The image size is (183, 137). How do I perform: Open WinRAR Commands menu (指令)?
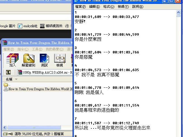(x=23, y=49)
